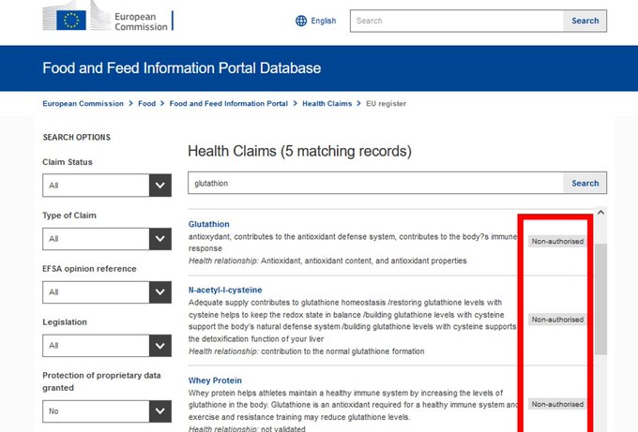Open the N-acetyl-l-cysteine claim record
This screenshot has height=432, width=638.
pyautogui.click(x=225, y=290)
